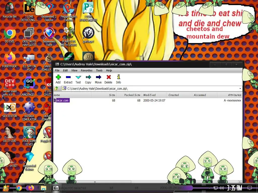Click the red Delete icon in 7-Zip
Screen dimensions: 258x193
(108, 79)
